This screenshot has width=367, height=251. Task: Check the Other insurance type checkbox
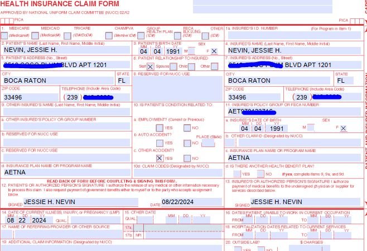205,36
